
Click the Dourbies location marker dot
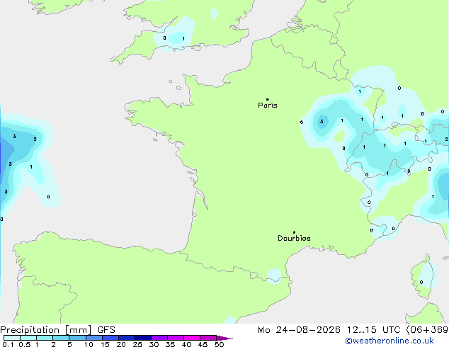point(294,232)
